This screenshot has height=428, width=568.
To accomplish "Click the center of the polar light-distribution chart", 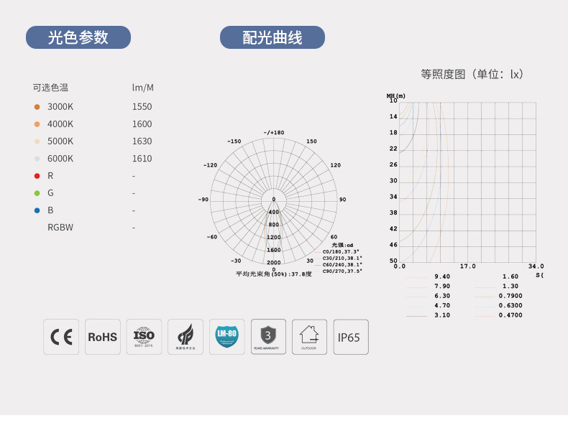I will (x=273, y=200).
